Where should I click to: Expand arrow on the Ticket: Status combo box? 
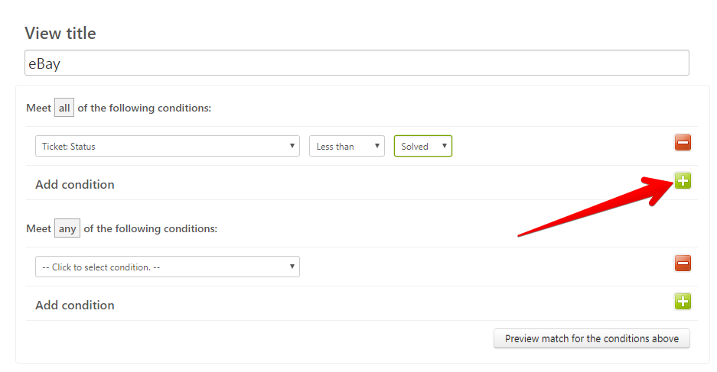(x=292, y=146)
